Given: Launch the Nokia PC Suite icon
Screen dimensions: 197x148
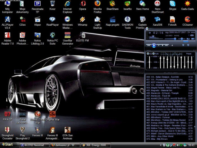Looking at the screenshot, I should 52,39.
